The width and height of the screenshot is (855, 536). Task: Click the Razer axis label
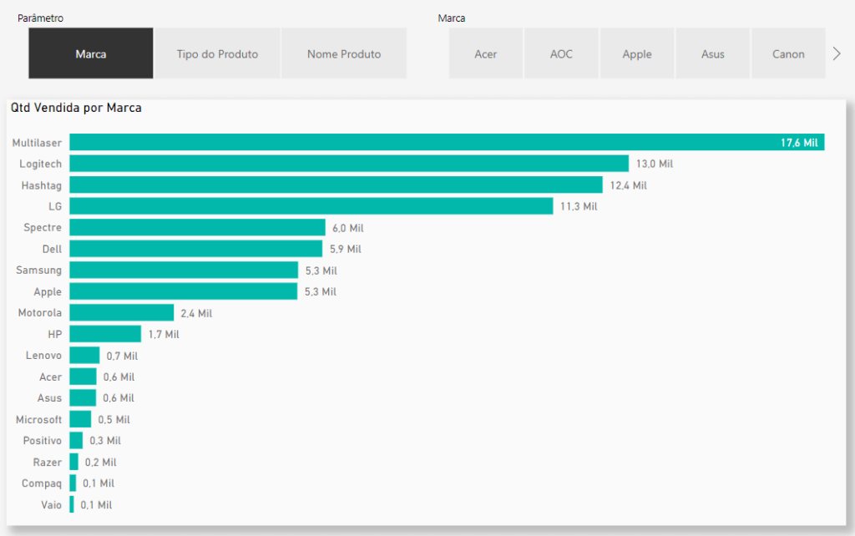click(48, 462)
